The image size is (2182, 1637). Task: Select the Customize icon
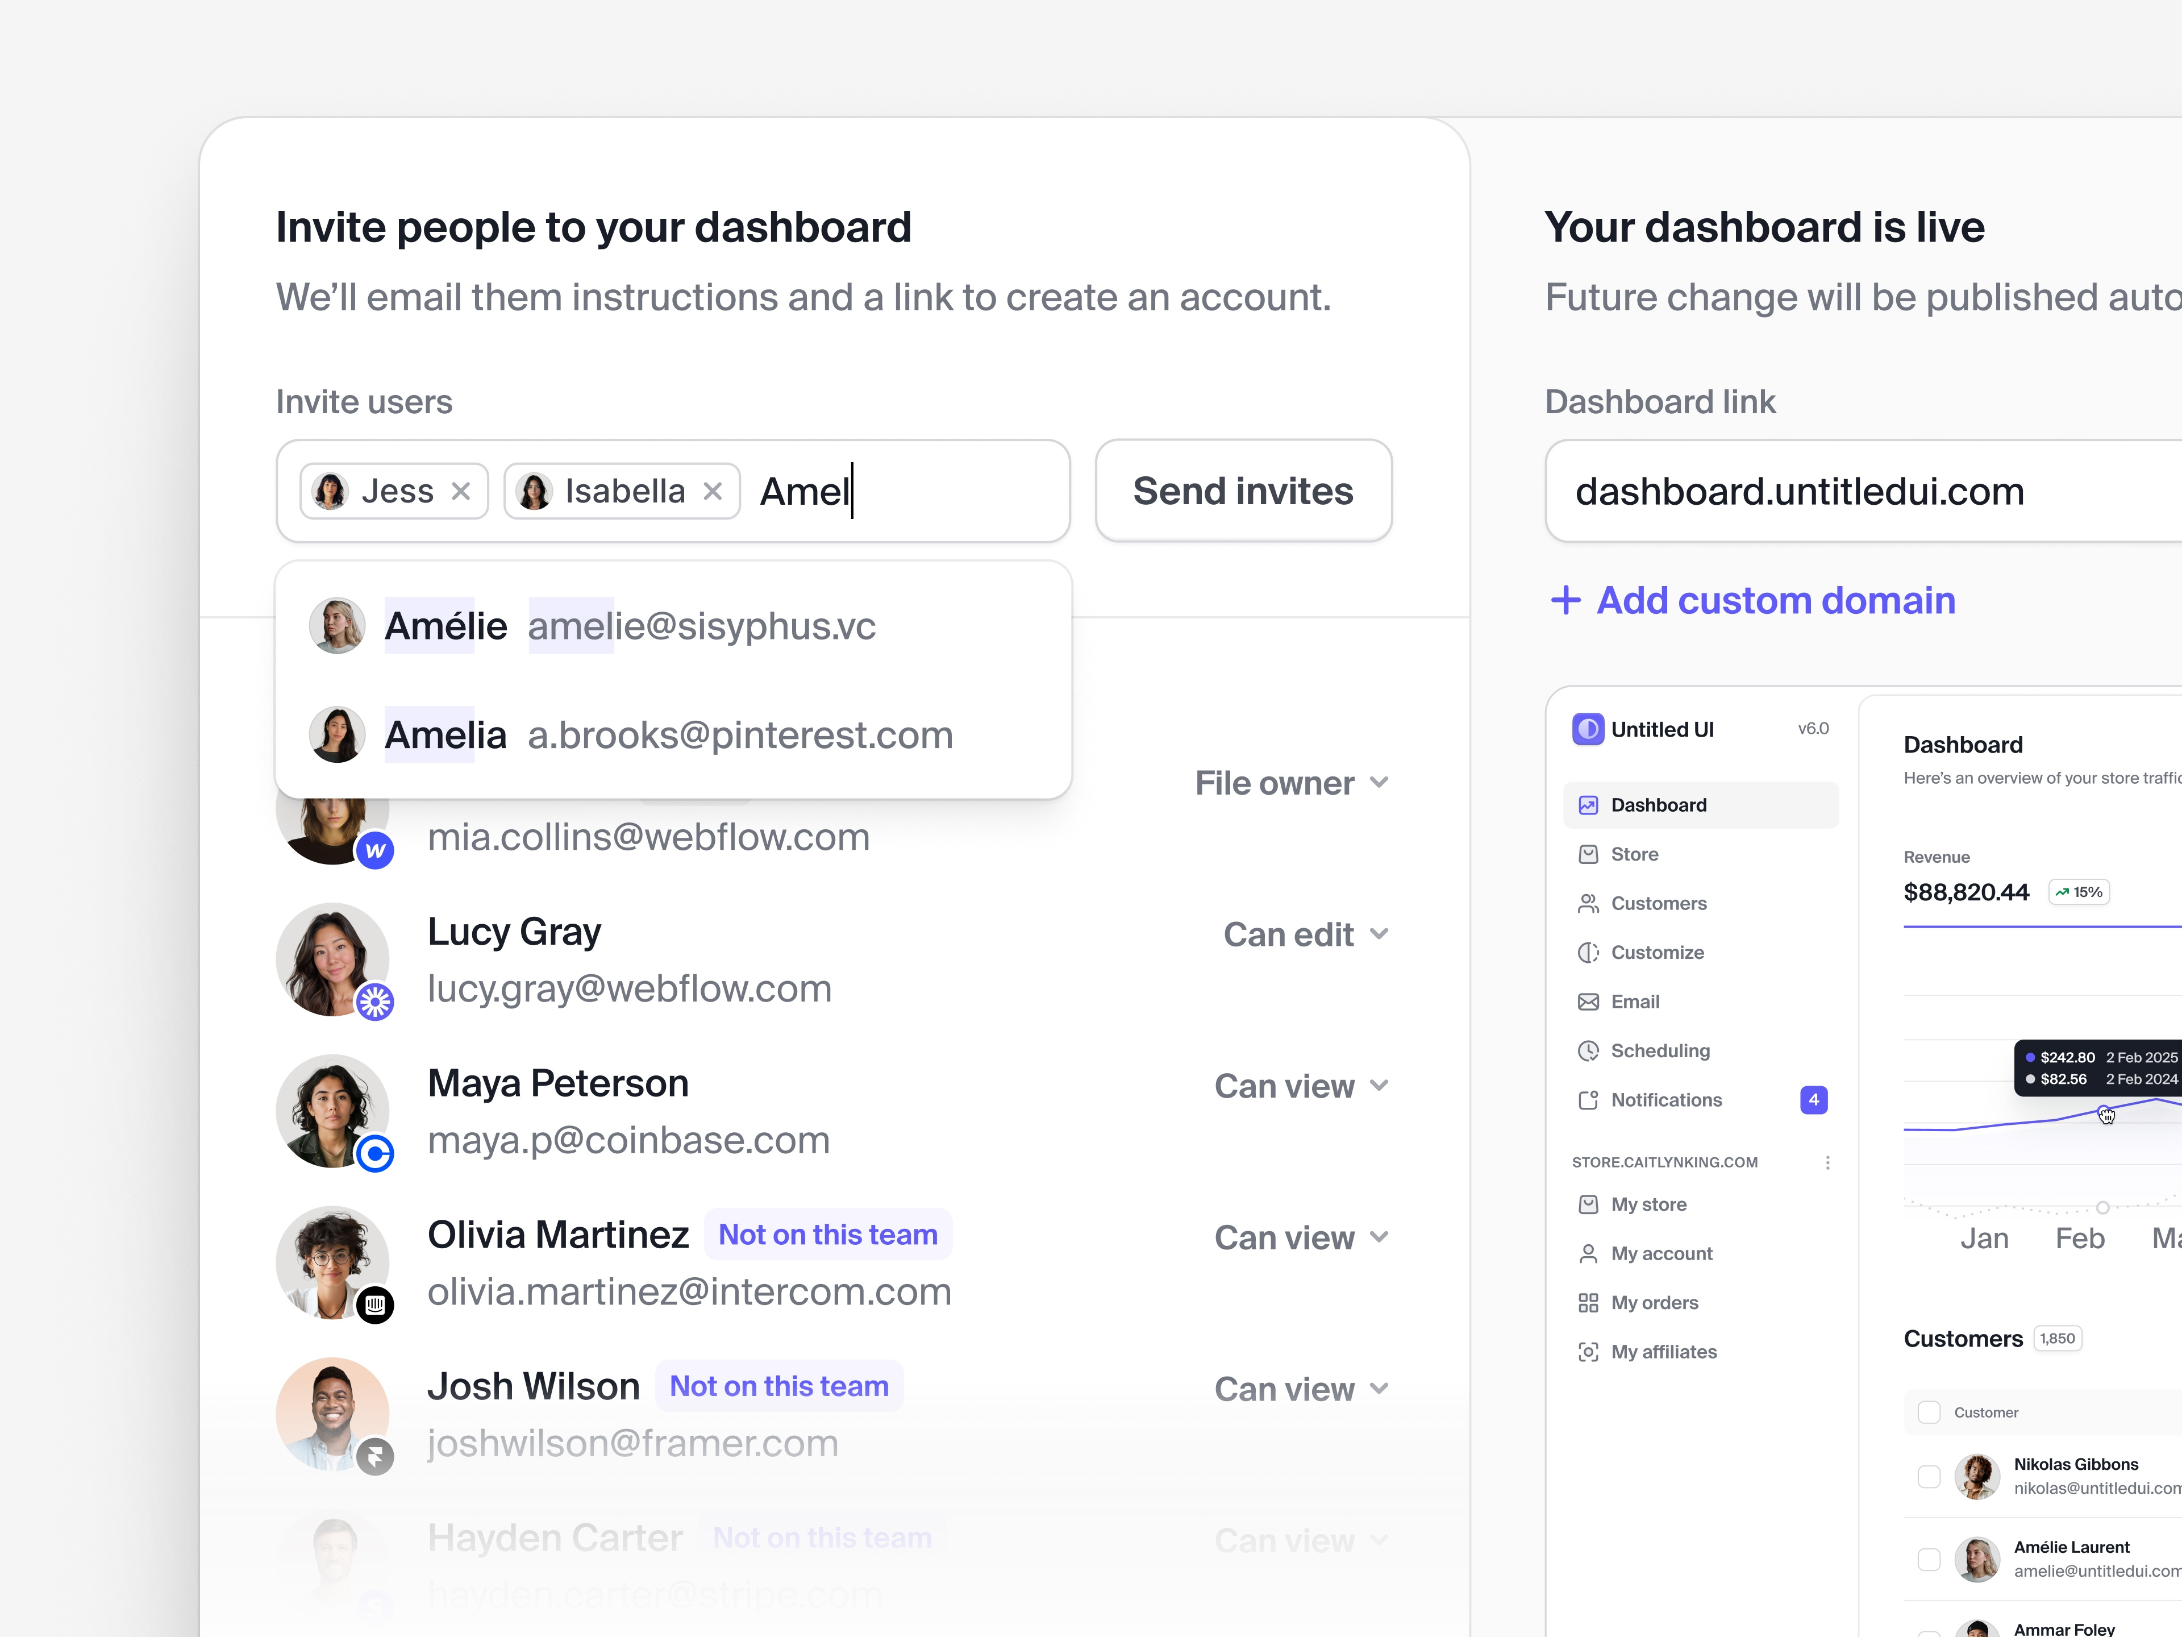click(x=1588, y=952)
